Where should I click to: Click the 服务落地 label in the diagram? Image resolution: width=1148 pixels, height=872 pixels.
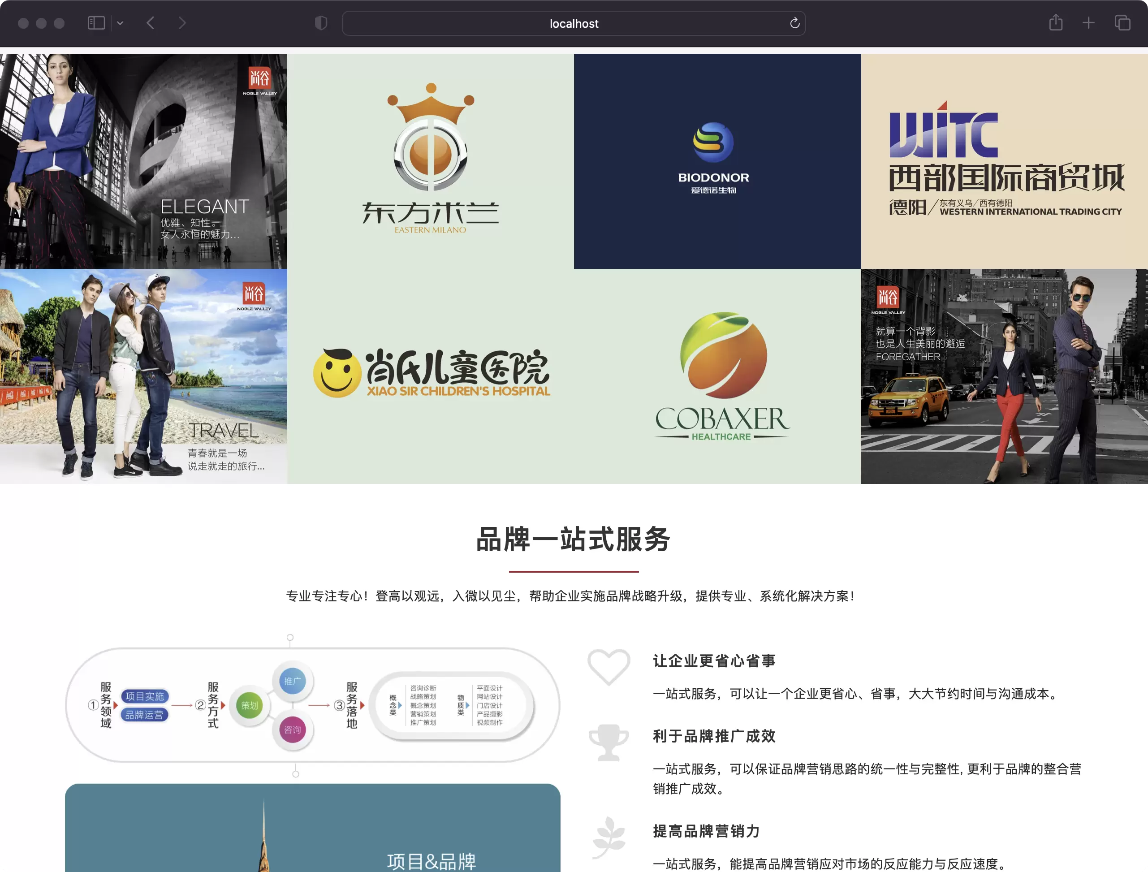pos(352,705)
